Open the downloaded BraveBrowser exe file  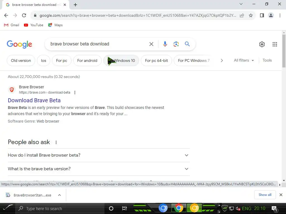[29, 195]
